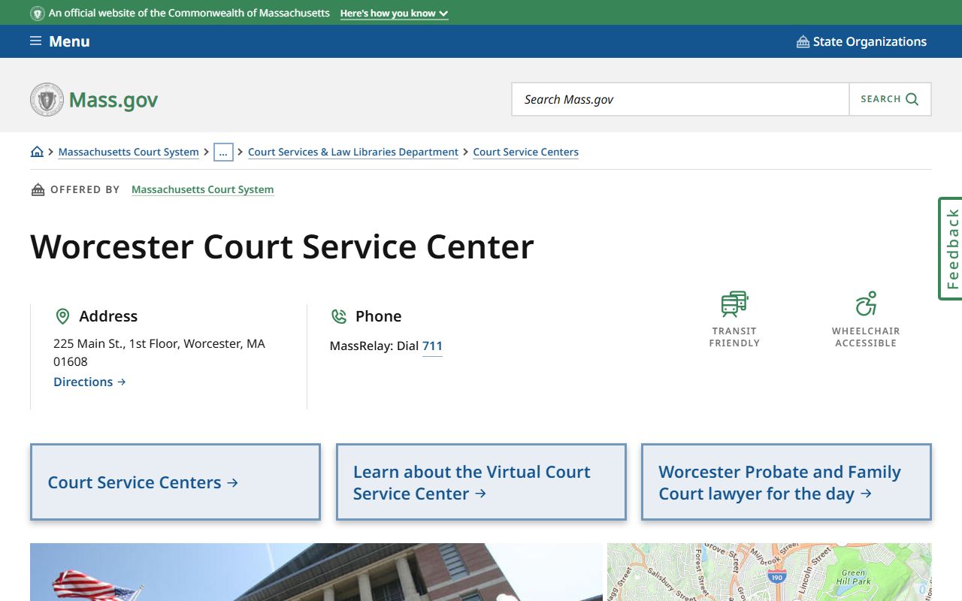This screenshot has height=601, width=962.
Task: Click the Offered By building icon
Action: tap(38, 189)
